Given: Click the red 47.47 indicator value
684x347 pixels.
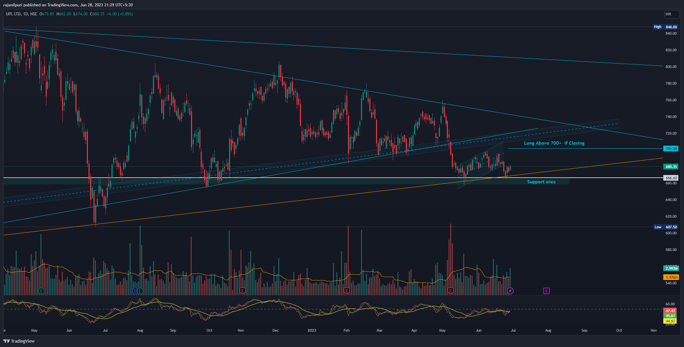Looking at the screenshot, I should (x=670, y=310).
